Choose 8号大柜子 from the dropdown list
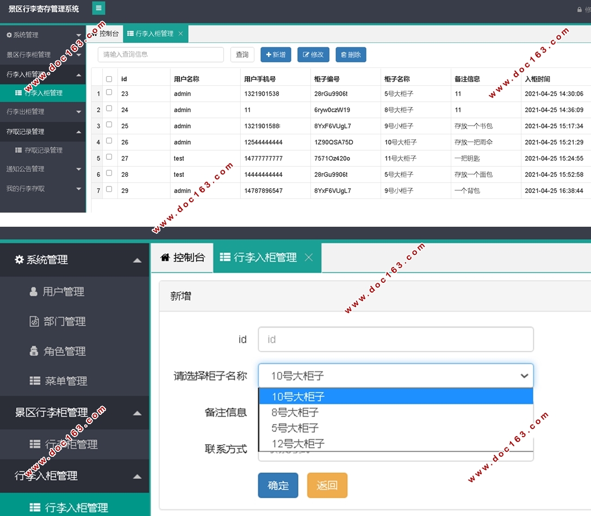The width and height of the screenshot is (591, 516). click(396, 412)
